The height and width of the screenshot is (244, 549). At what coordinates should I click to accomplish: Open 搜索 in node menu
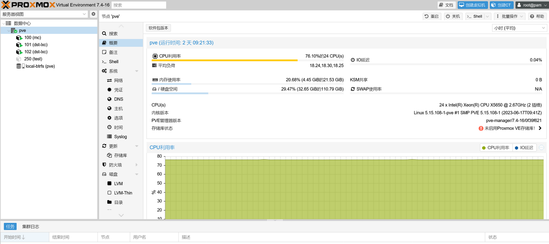(x=121, y=33)
